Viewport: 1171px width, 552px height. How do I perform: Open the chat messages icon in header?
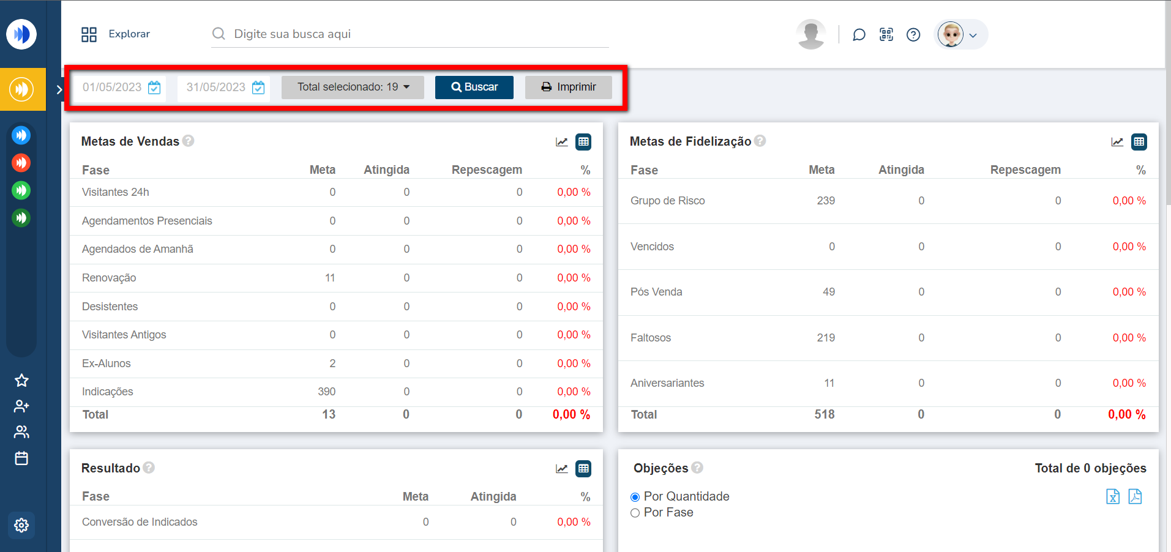coord(859,35)
